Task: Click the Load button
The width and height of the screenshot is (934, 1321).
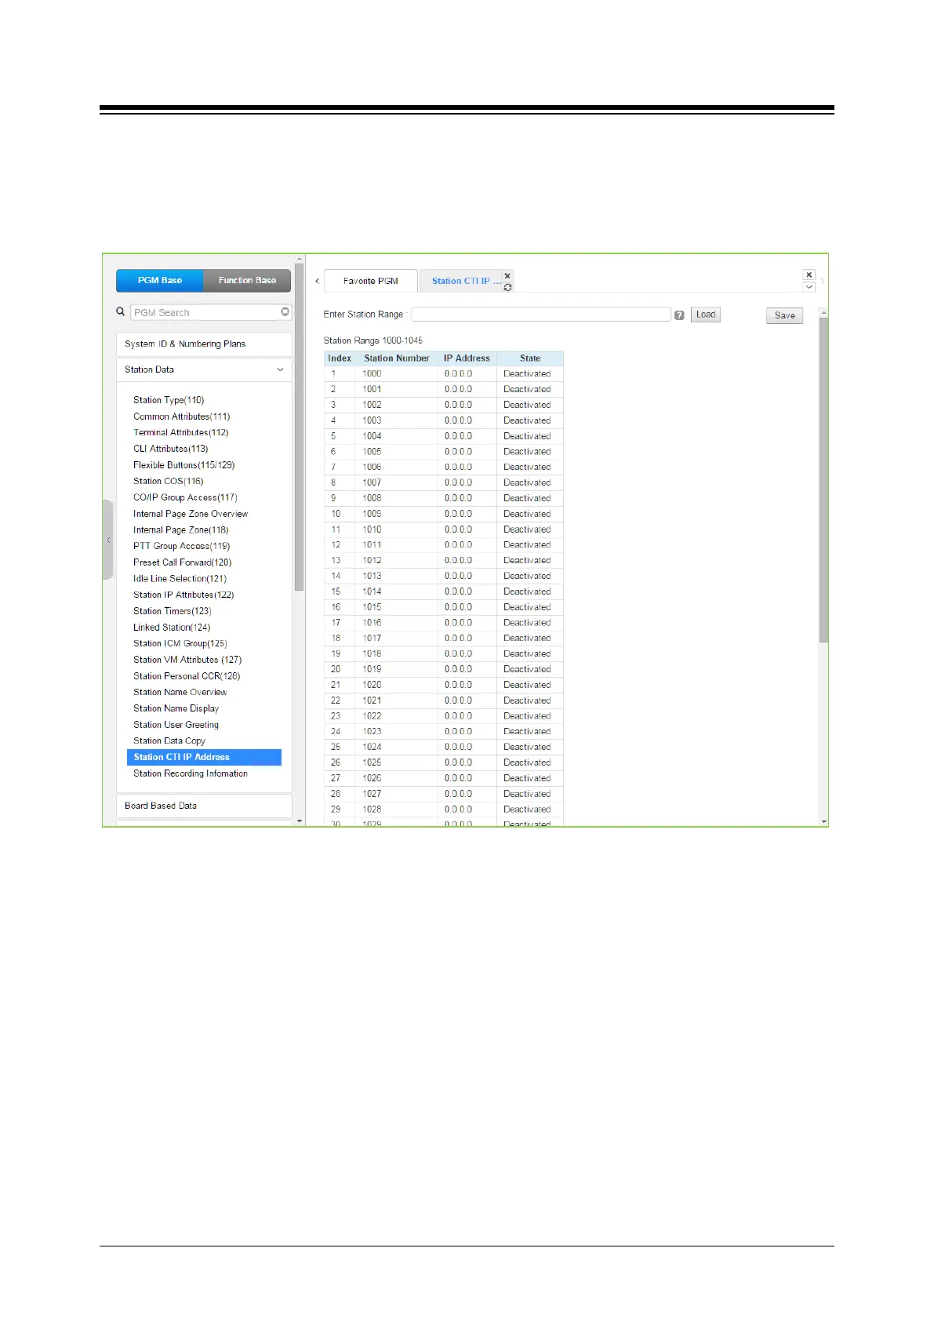Action: click(706, 315)
